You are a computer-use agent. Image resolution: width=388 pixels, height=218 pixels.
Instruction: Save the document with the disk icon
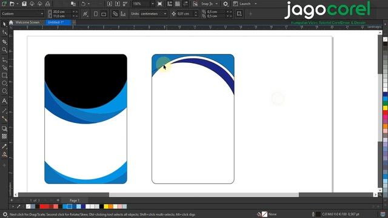(x=24, y=4)
